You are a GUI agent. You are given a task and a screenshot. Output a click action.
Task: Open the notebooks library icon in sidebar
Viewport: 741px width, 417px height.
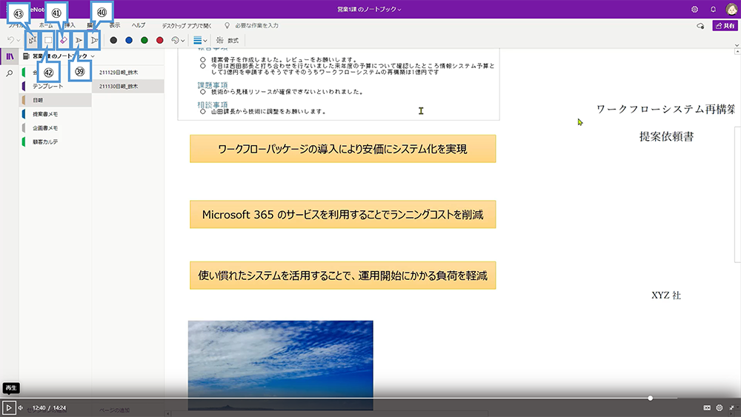click(10, 57)
